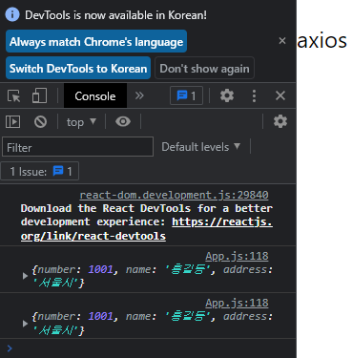Viewport: 352px width, 358px height.
Task: Click the console prompt input line
Action: tap(148, 348)
